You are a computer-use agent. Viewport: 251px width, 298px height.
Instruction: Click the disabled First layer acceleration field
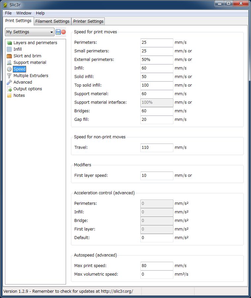click(x=157, y=229)
